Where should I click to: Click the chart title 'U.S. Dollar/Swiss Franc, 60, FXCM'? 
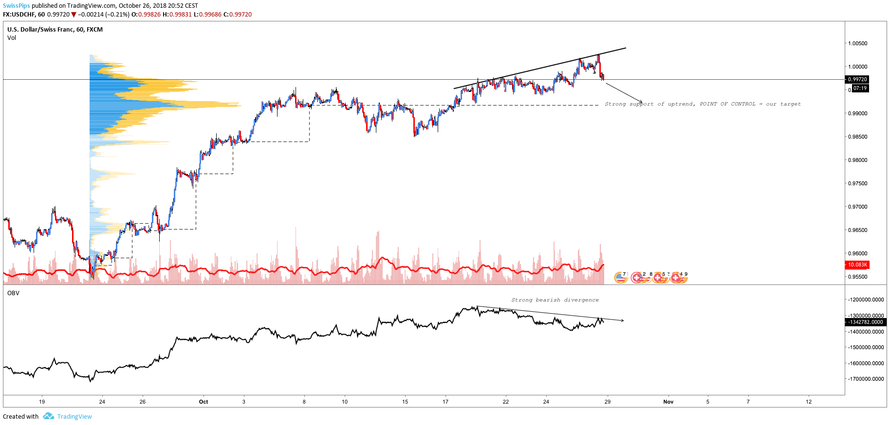(55, 30)
